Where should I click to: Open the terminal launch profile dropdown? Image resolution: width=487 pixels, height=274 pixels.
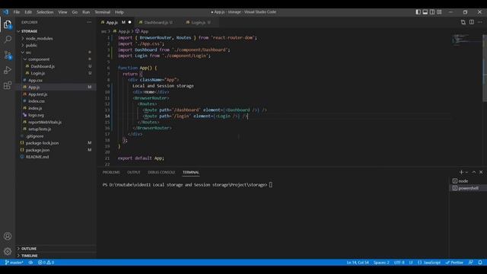(x=466, y=172)
